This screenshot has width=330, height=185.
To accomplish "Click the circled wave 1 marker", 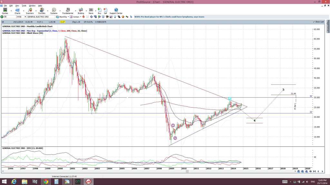I will click(173, 126).
